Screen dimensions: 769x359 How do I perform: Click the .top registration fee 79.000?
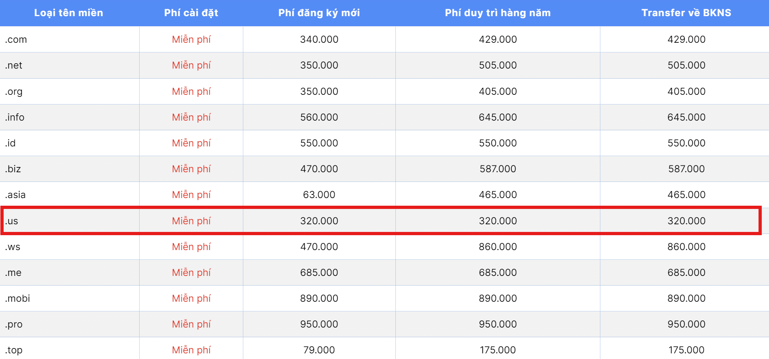(319, 350)
